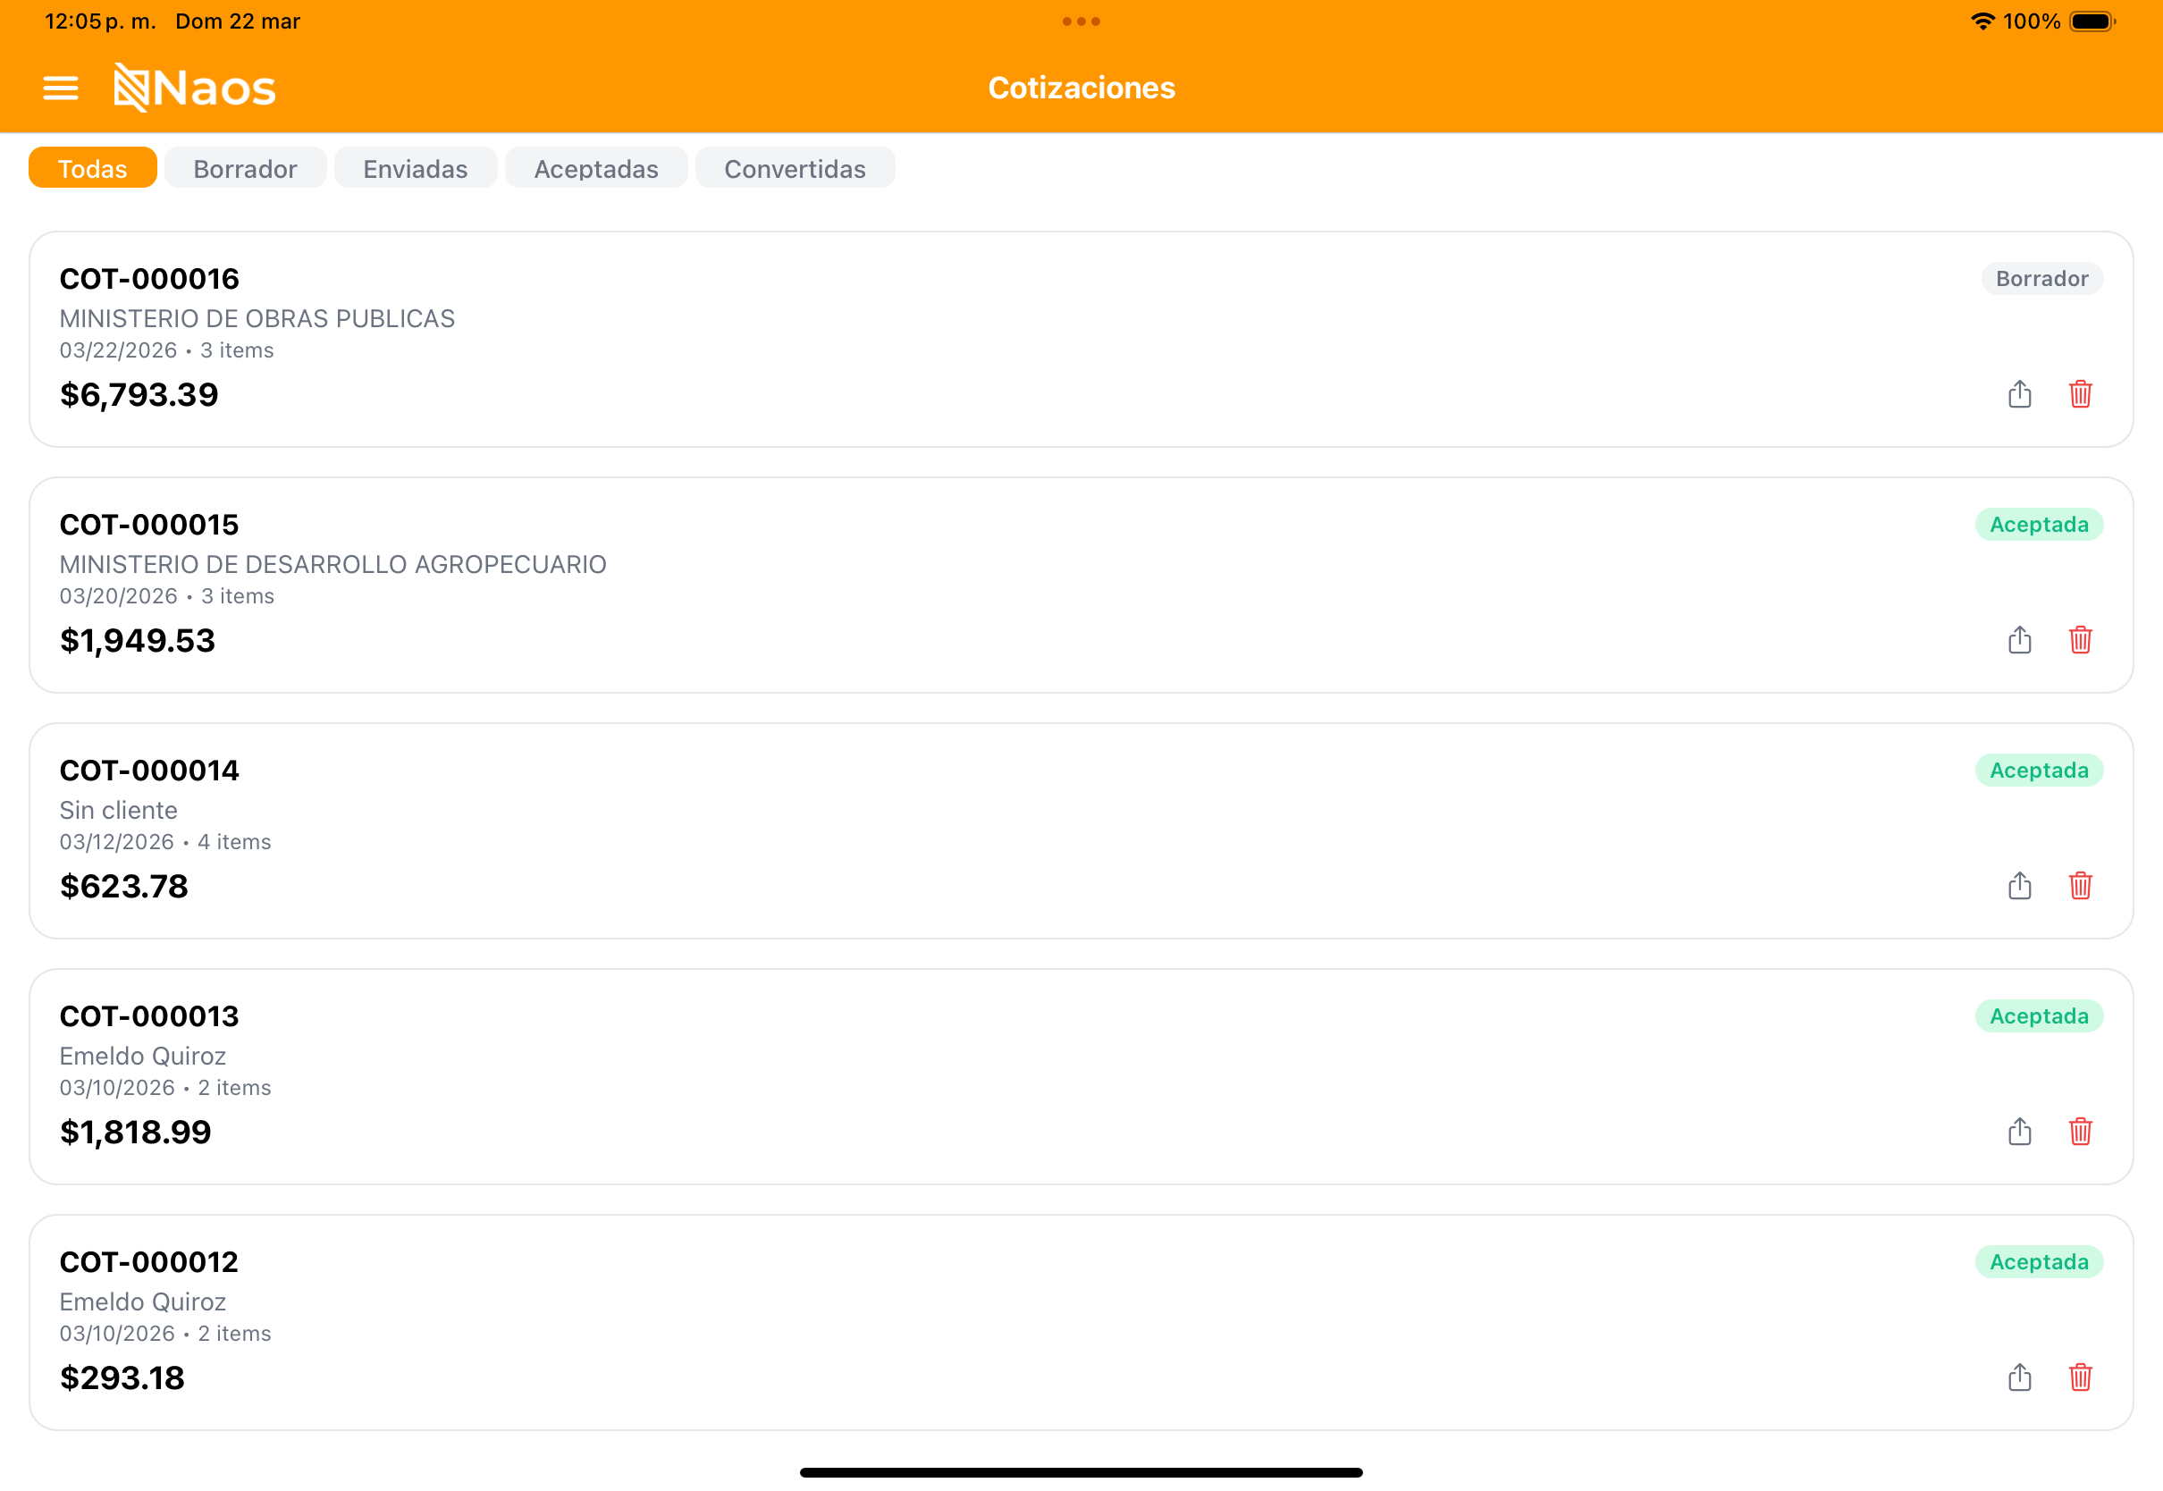Screen dimensions: 2163x1491
Task: Show Enviadas quotations
Action: [x=416, y=168]
